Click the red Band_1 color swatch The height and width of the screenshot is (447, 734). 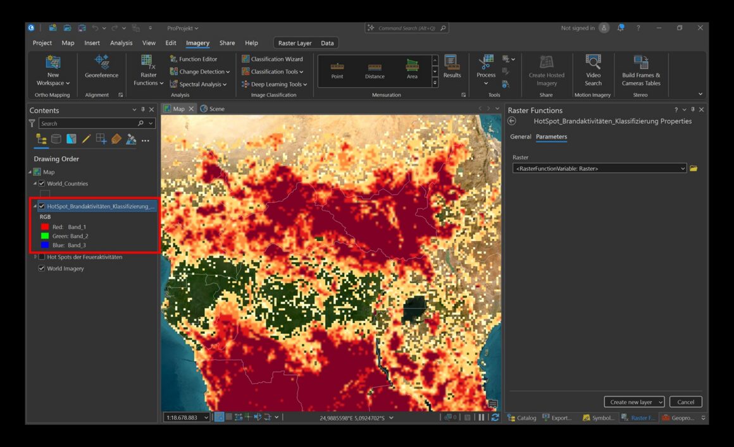click(x=45, y=226)
